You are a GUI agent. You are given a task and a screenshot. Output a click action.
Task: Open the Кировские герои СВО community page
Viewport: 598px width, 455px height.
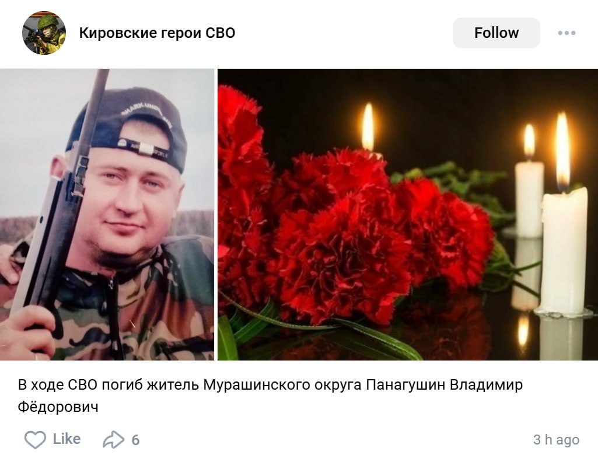click(x=157, y=33)
